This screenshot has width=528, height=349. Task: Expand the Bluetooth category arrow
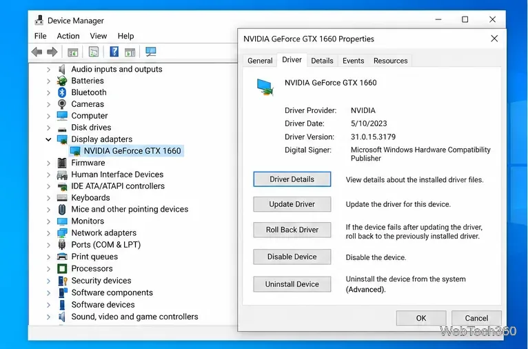(48, 92)
